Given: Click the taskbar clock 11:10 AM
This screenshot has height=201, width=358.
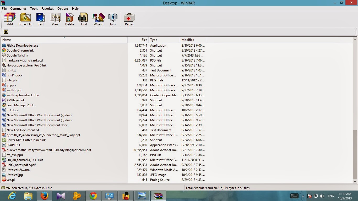Looking at the screenshot, I should [345, 194].
